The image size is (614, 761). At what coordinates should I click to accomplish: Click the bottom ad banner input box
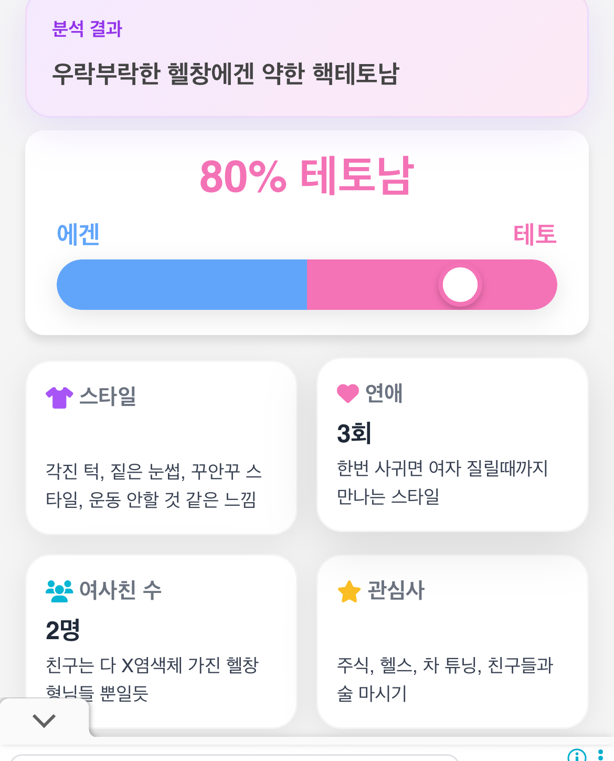pos(235,758)
